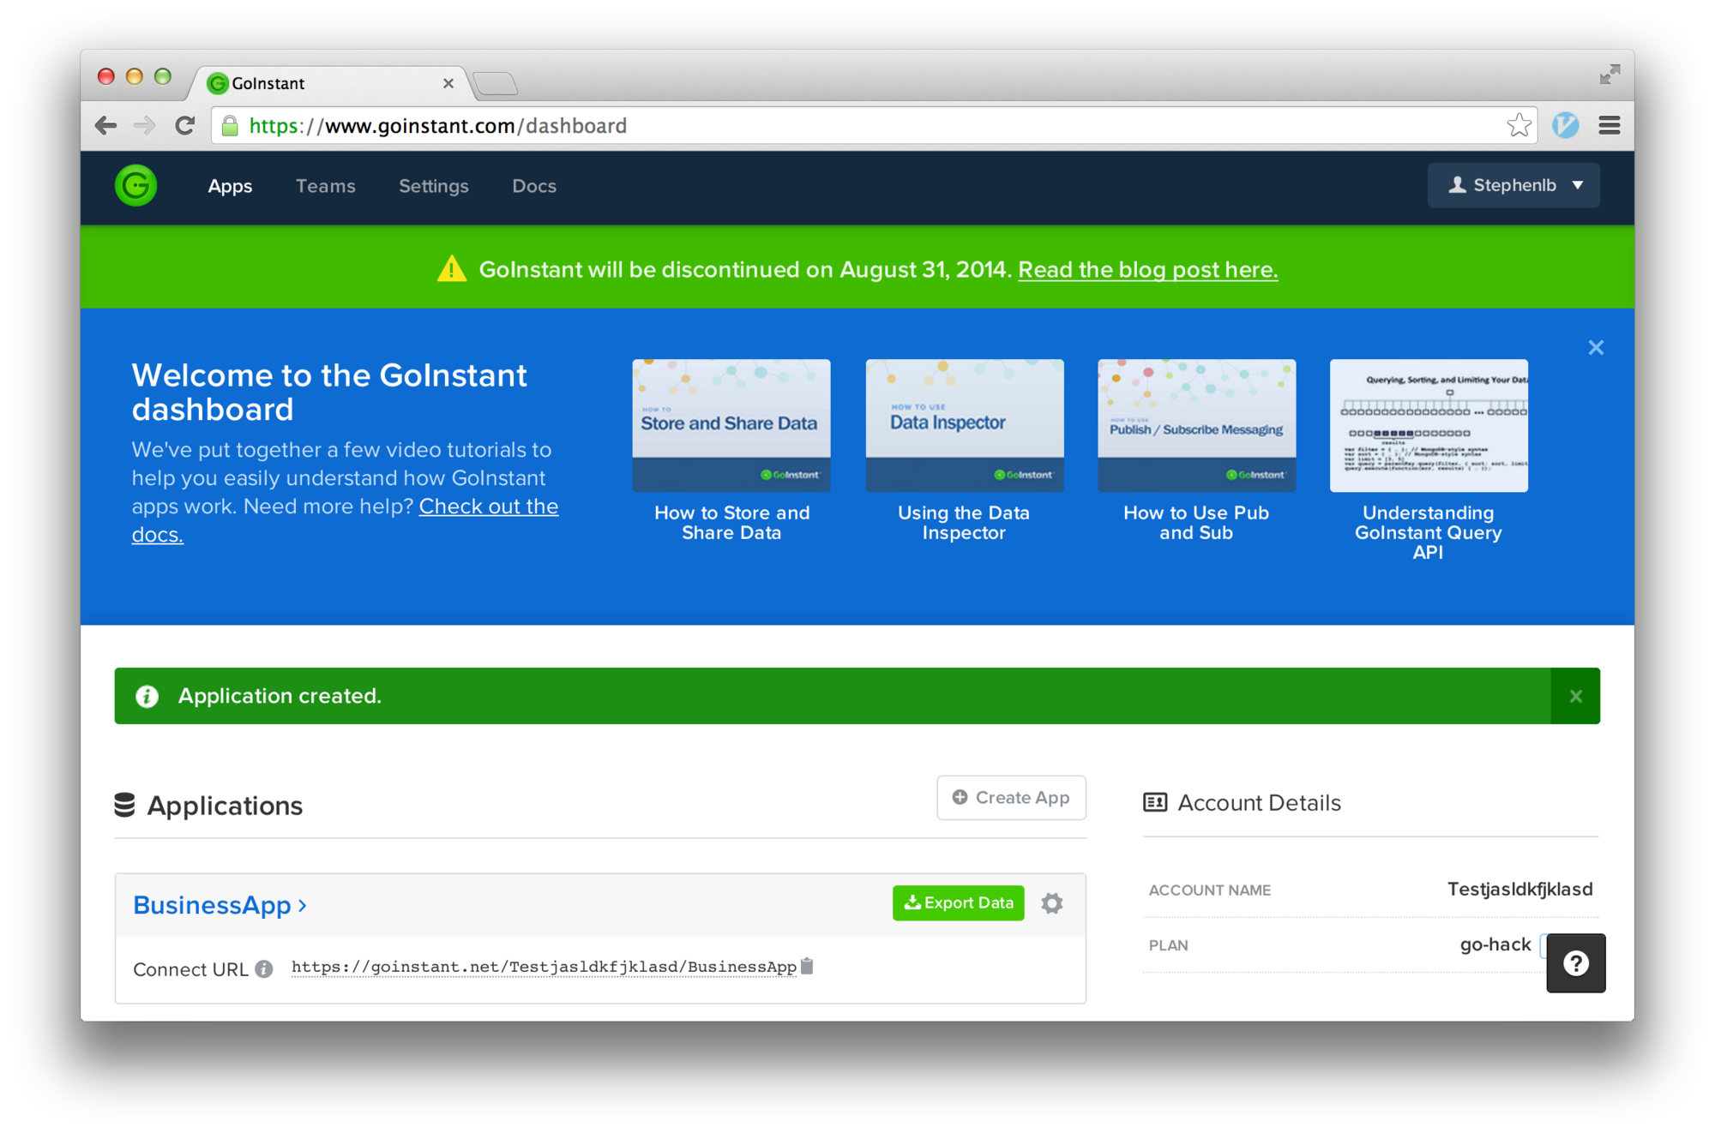Click the PLAN label
Image resolution: width=1715 pixels, height=1133 pixels.
(1169, 945)
